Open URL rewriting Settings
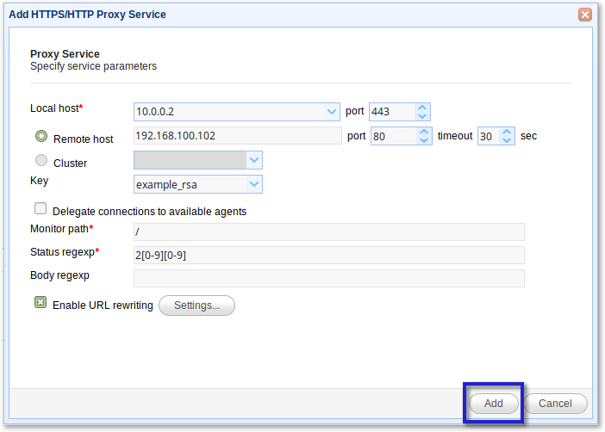Screen dimensions: 605x432 [196, 305]
